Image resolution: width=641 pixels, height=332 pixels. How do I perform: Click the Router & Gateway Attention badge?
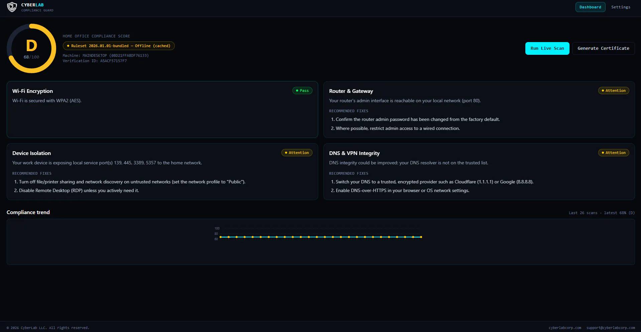tap(613, 91)
